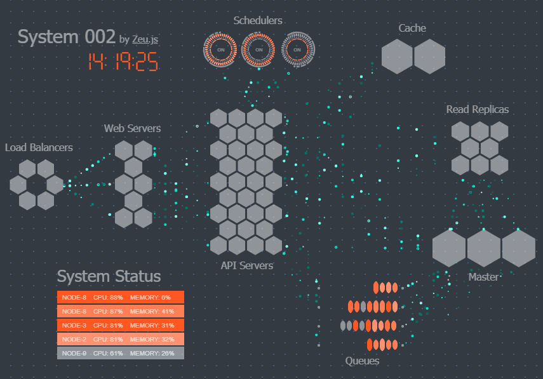This screenshot has height=379, width=543.
Task: Select the hexagon under the Read Replicas label
Action: tap(479, 131)
